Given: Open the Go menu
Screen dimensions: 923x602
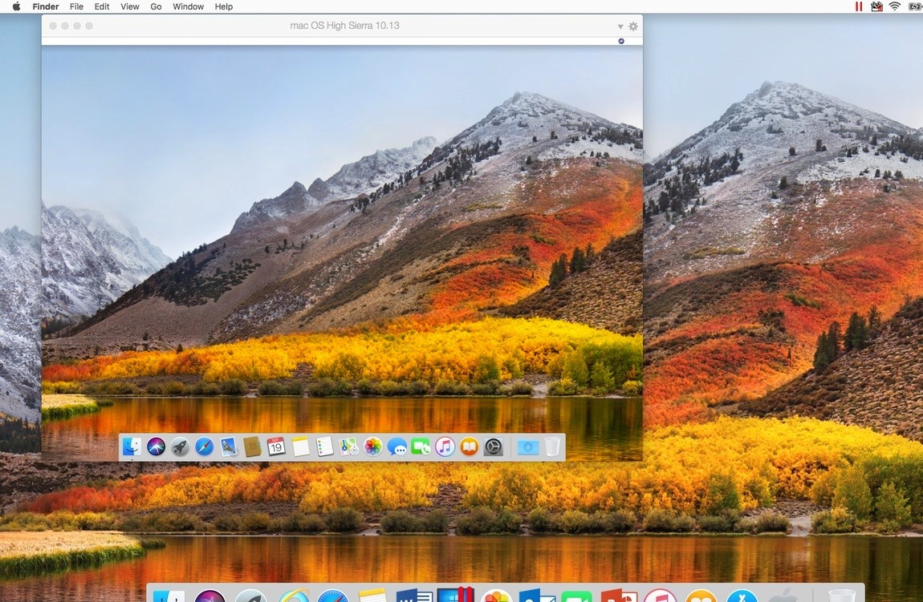Looking at the screenshot, I should (156, 6).
